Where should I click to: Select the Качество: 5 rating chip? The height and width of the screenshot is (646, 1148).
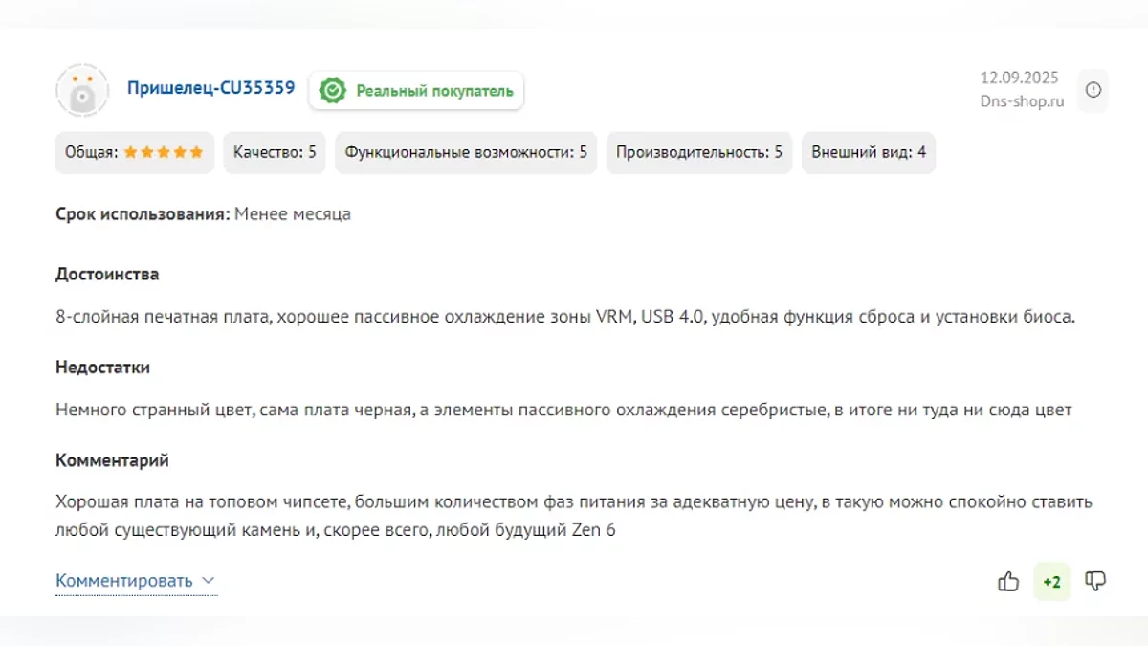point(275,152)
